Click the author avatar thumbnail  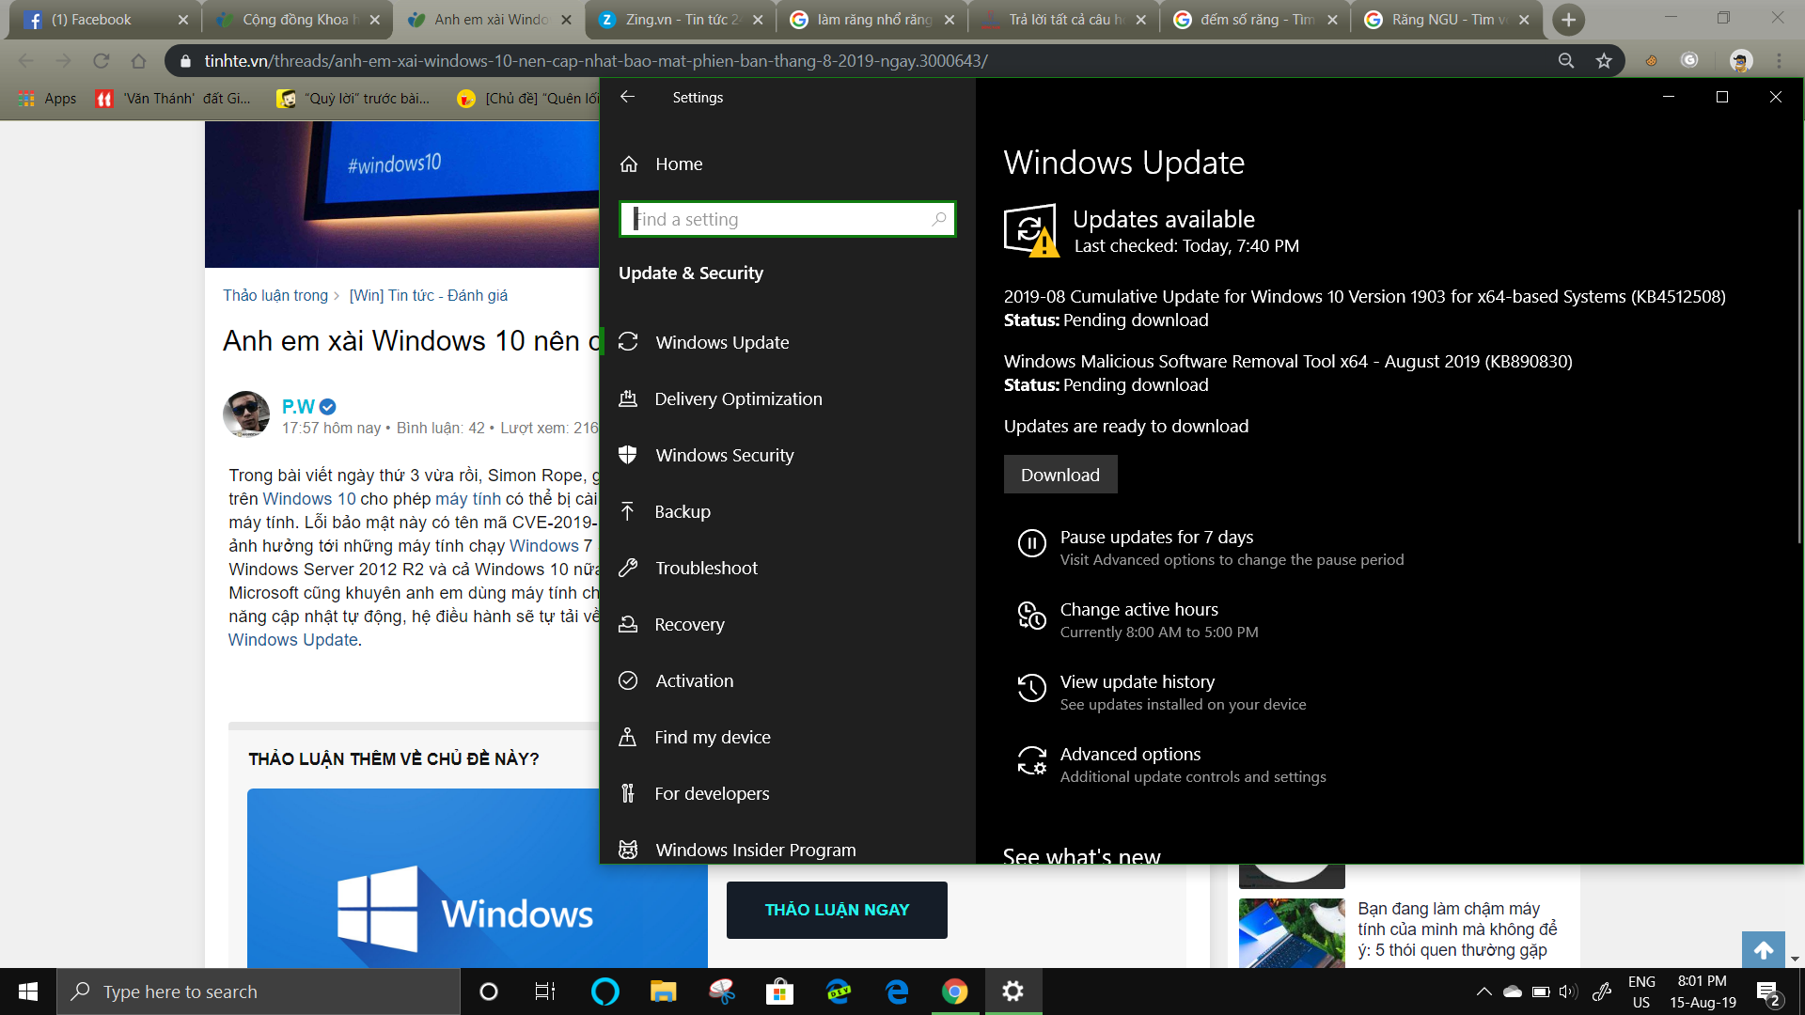(x=246, y=414)
